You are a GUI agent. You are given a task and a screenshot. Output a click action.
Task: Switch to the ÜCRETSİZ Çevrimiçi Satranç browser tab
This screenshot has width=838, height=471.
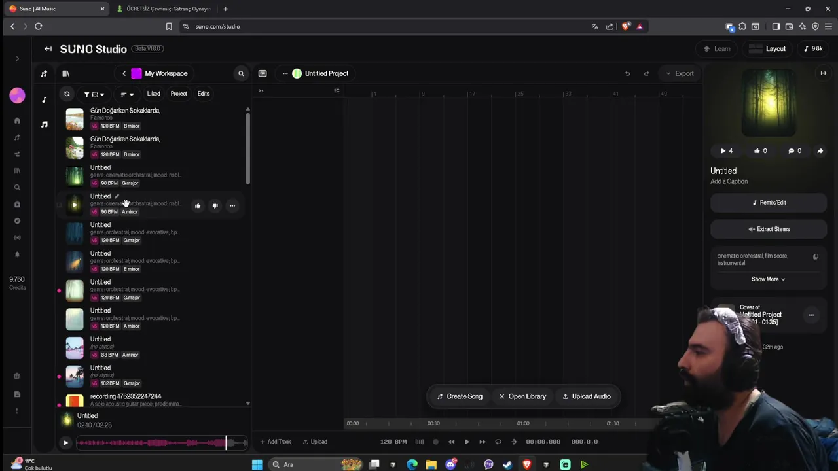tap(164, 9)
